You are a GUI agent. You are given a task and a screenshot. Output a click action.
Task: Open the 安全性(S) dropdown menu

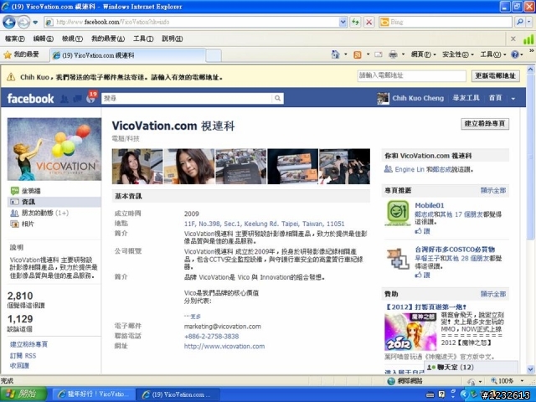[458, 54]
